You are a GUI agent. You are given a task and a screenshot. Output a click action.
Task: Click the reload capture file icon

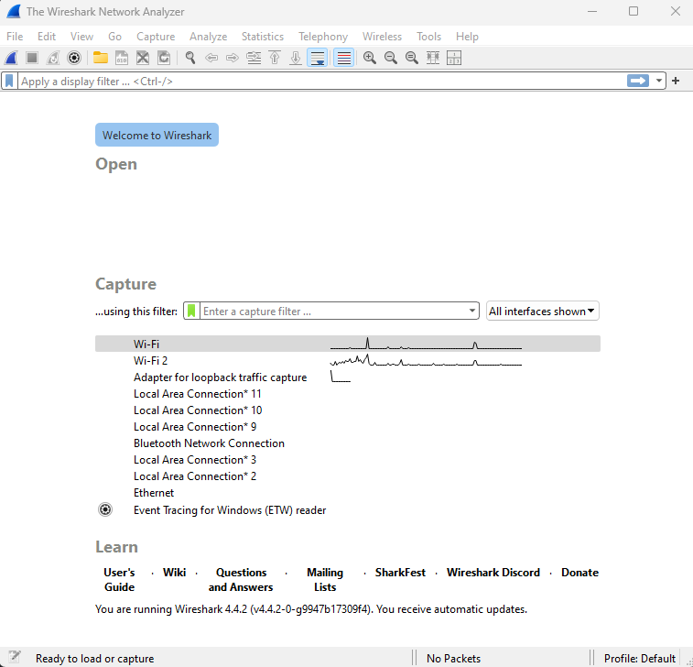point(164,58)
